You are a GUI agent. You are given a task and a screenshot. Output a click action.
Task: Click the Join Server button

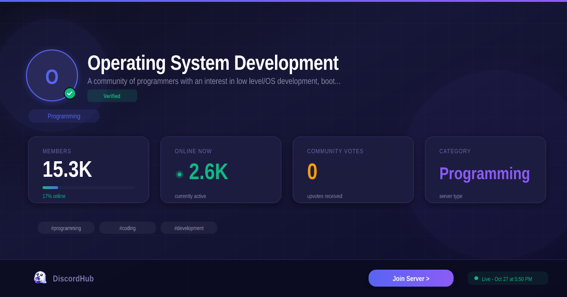[x=411, y=278]
